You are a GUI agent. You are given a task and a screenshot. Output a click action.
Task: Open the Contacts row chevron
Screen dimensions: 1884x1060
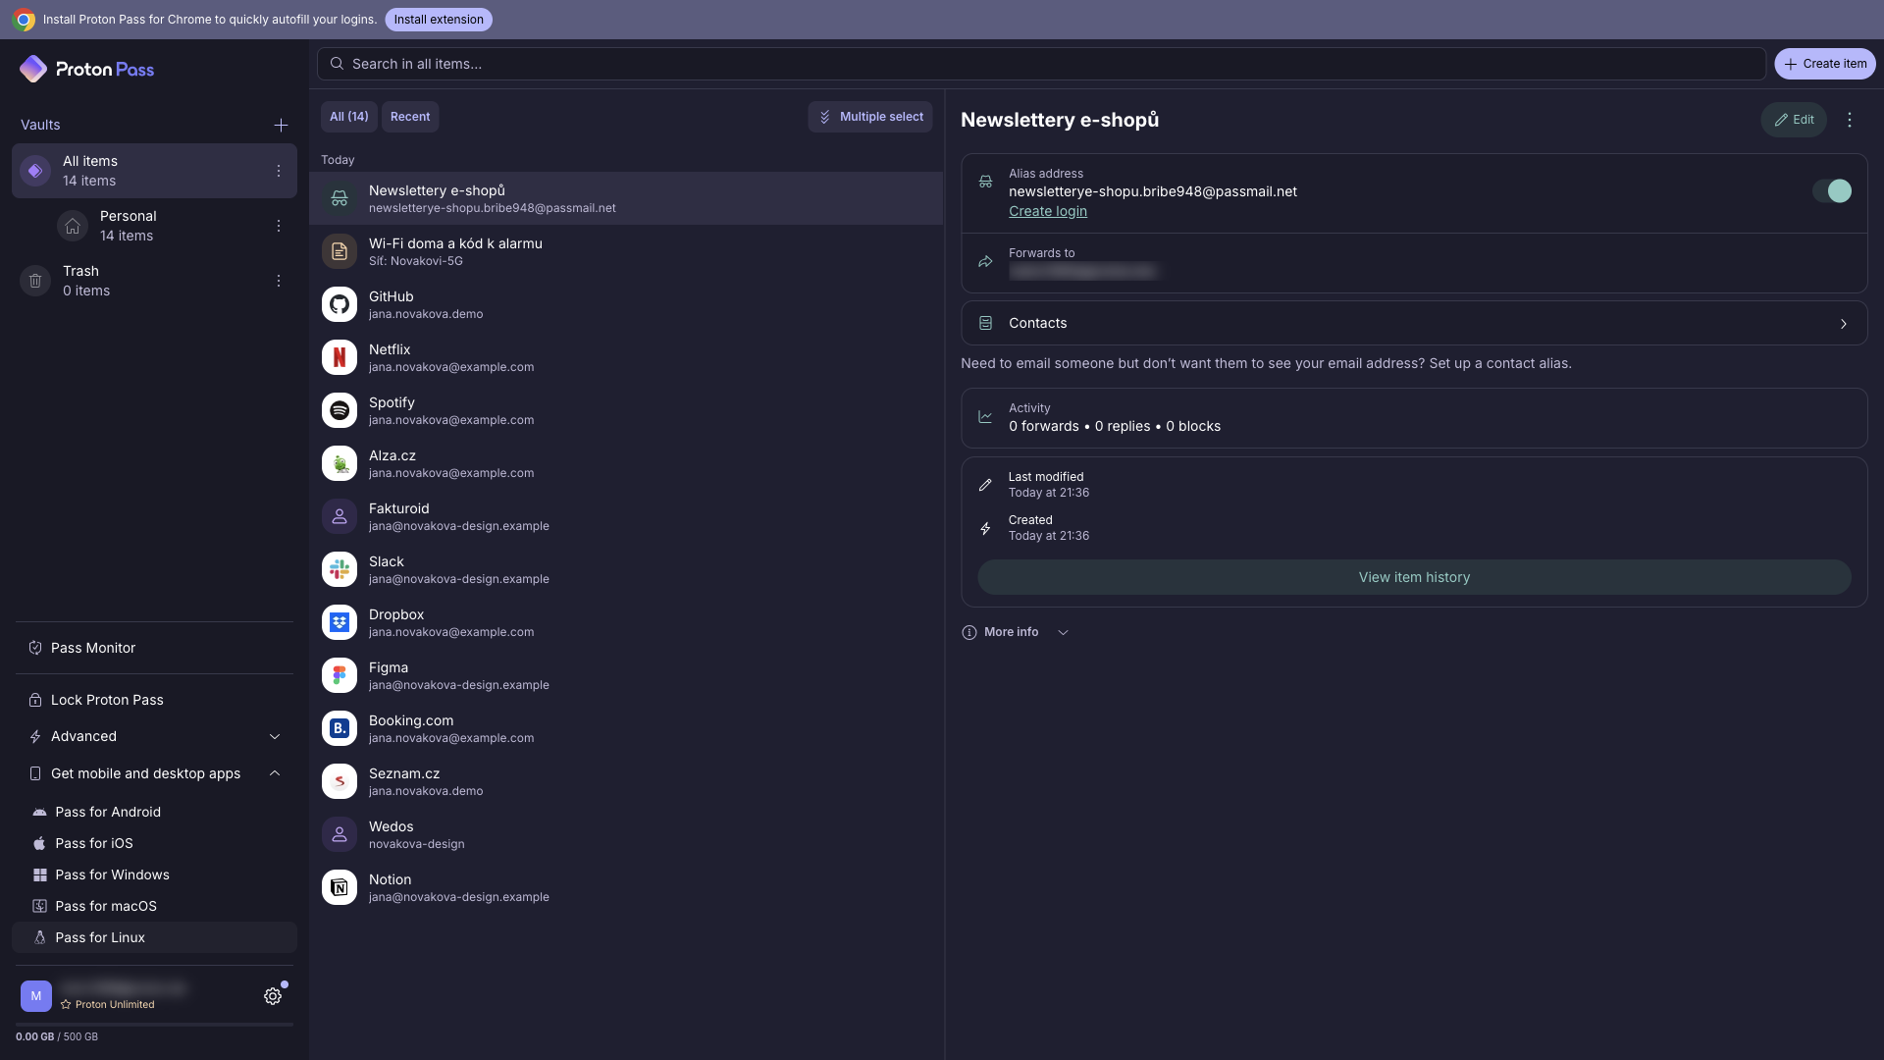1844,324
